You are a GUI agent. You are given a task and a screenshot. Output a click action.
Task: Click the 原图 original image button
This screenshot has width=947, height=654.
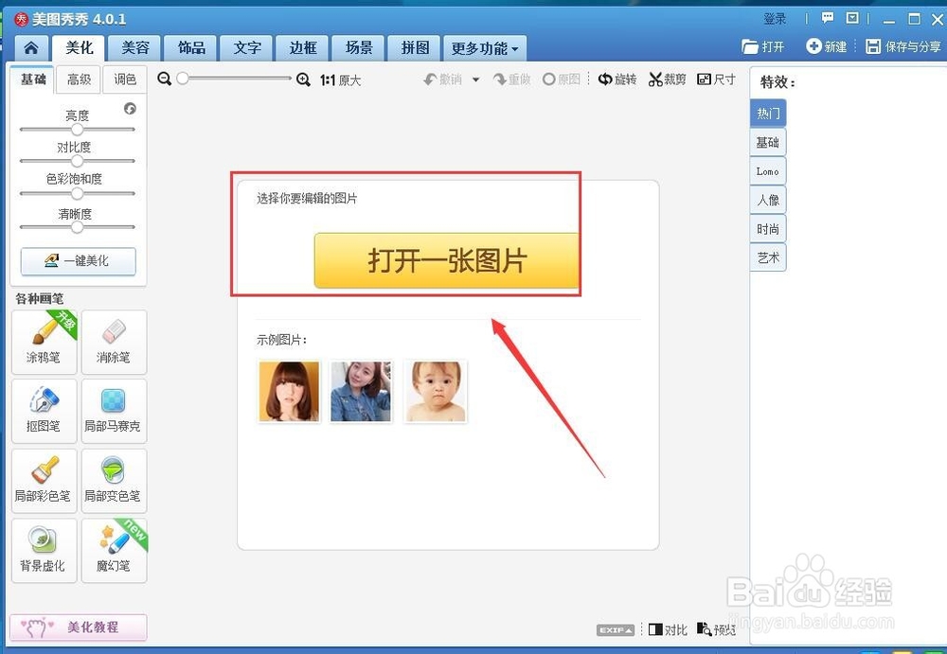(x=561, y=80)
